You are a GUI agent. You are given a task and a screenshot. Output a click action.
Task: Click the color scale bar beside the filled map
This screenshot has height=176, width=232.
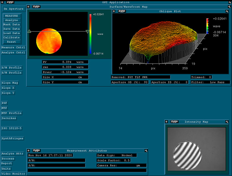pyautogui.click(x=90, y=33)
